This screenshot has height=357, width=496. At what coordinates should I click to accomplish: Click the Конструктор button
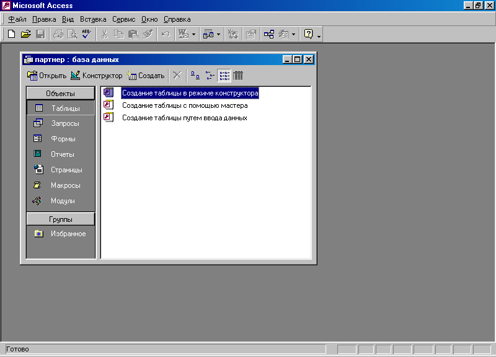[x=97, y=76]
